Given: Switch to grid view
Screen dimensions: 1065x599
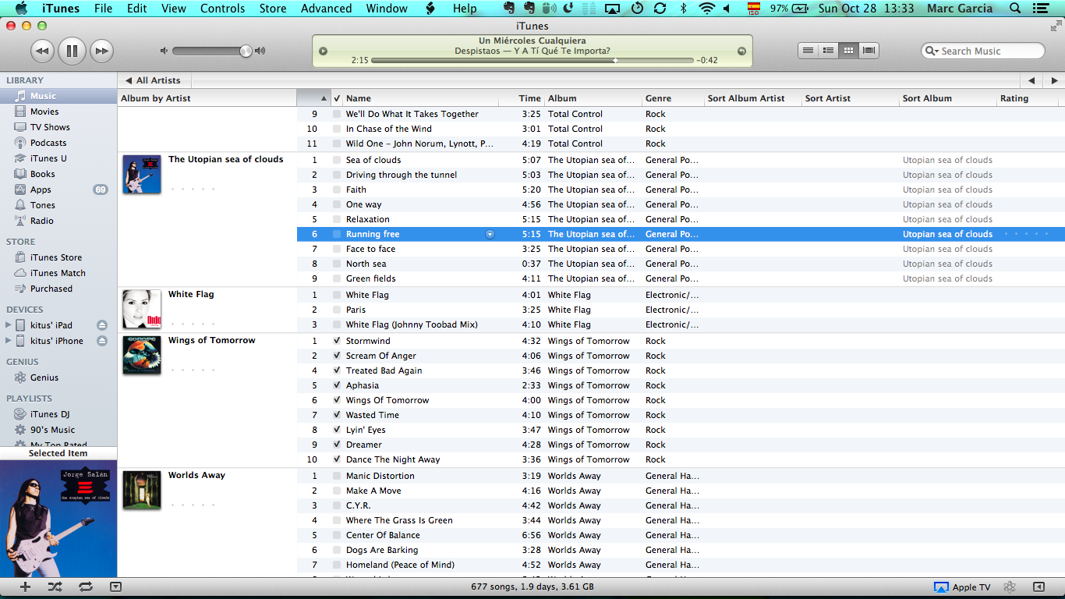Looking at the screenshot, I should [848, 51].
